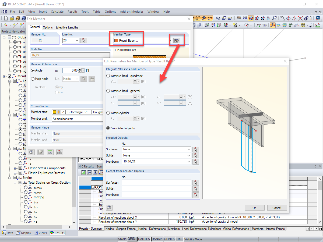Click the result beam 3D preview image

(245, 133)
